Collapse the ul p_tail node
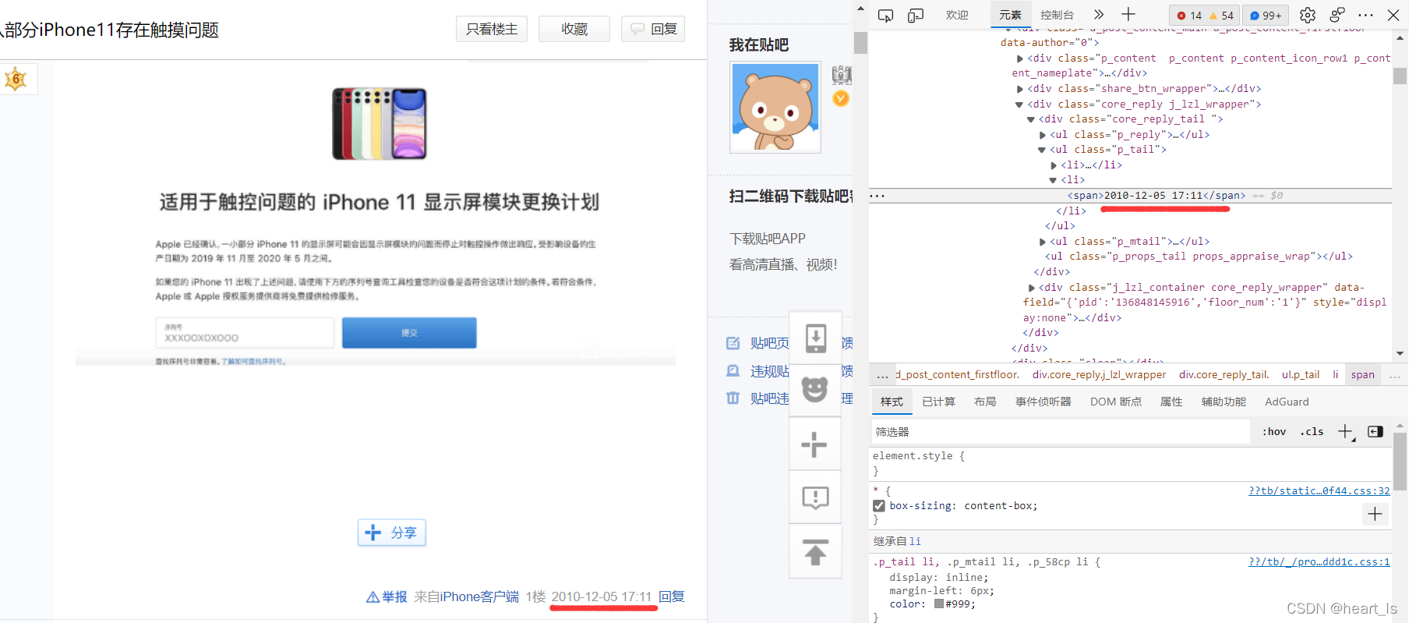 tap(1042, 150)
